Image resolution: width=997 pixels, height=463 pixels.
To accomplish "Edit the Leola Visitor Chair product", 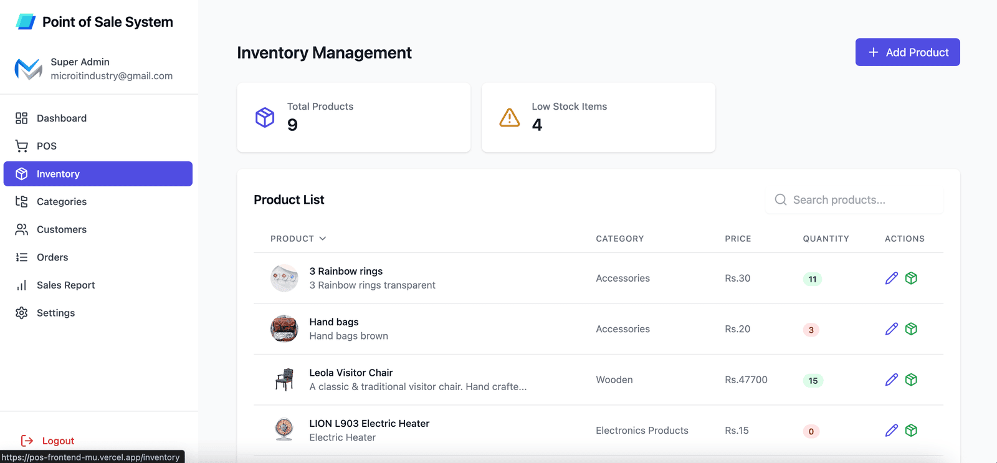I will point(892,379).
